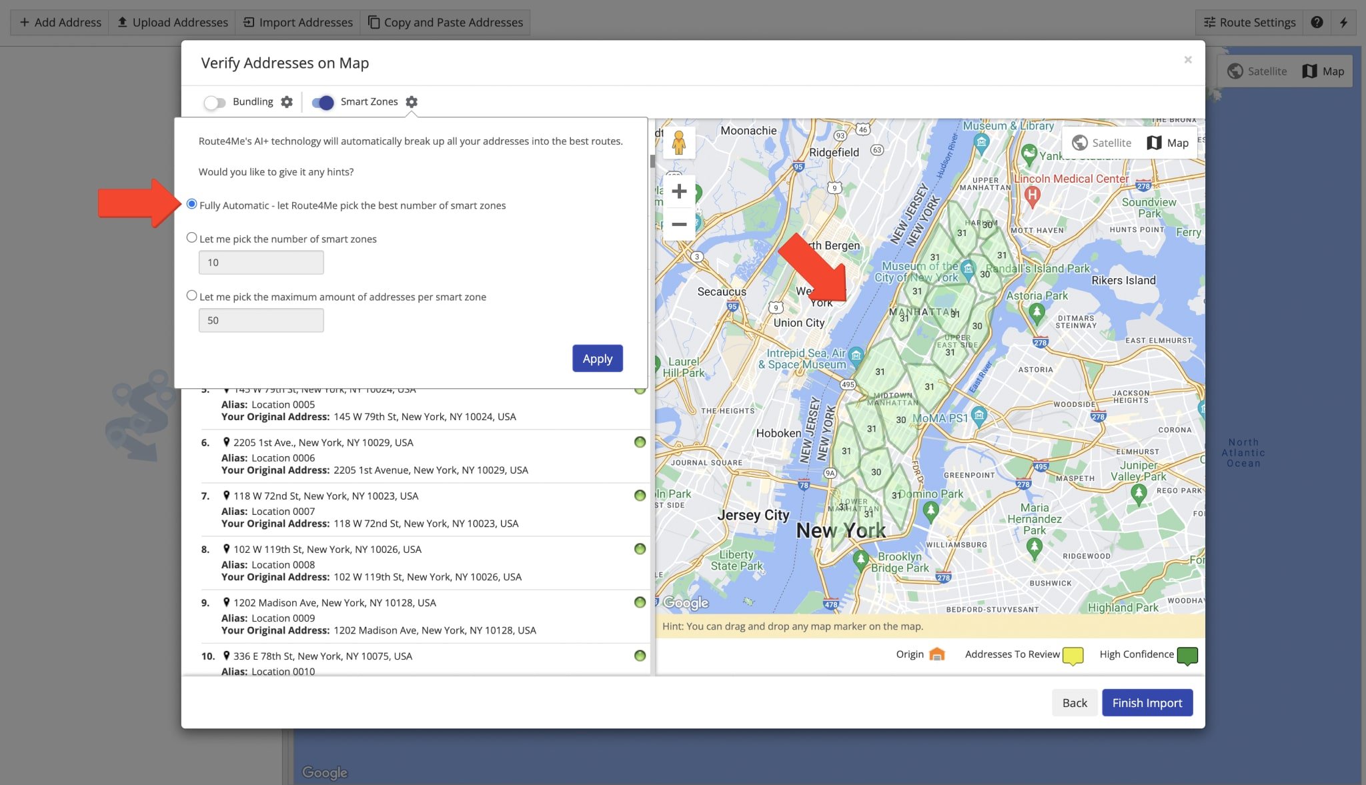The image size is (1366, 785).
Task: Switch modal map to Satellite view
Action: (x=1102, y=143)
